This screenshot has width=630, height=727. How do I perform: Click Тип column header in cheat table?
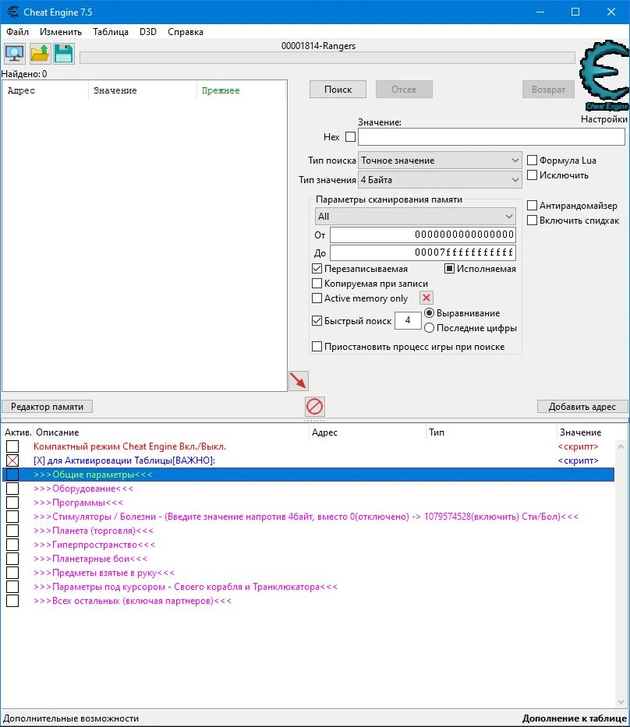click(491, 432)
